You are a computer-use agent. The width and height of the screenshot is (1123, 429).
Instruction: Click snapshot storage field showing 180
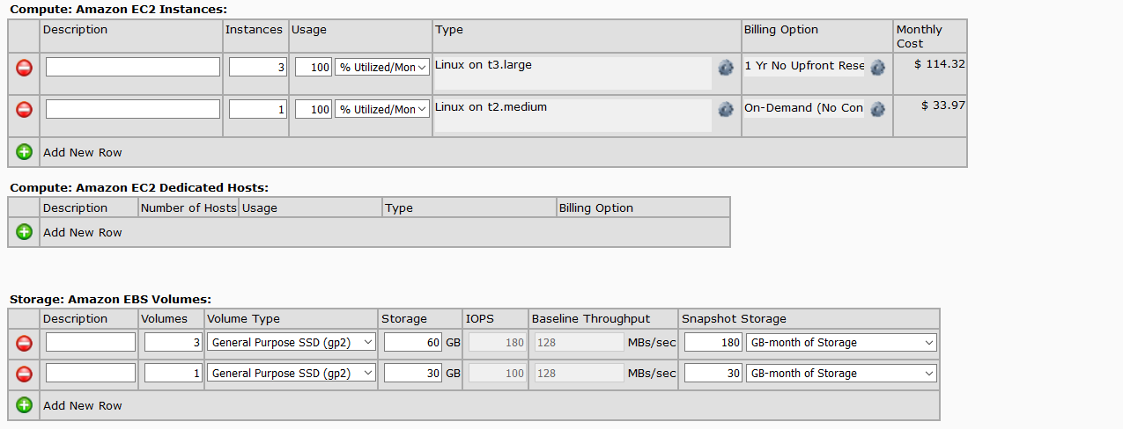click(x=713, y=342)
